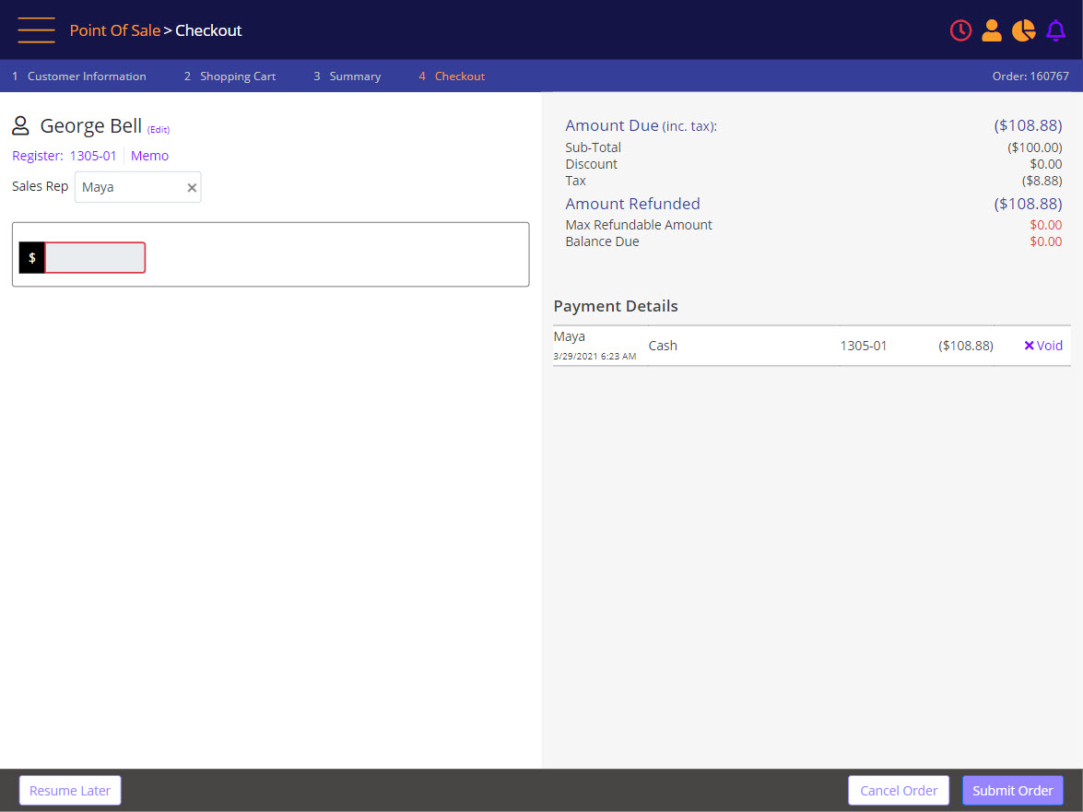Open the notifications bell icon

[x=1055, y=30]
